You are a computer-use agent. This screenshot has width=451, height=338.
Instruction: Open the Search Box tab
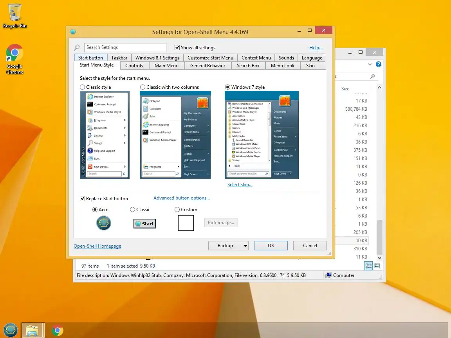248,66
